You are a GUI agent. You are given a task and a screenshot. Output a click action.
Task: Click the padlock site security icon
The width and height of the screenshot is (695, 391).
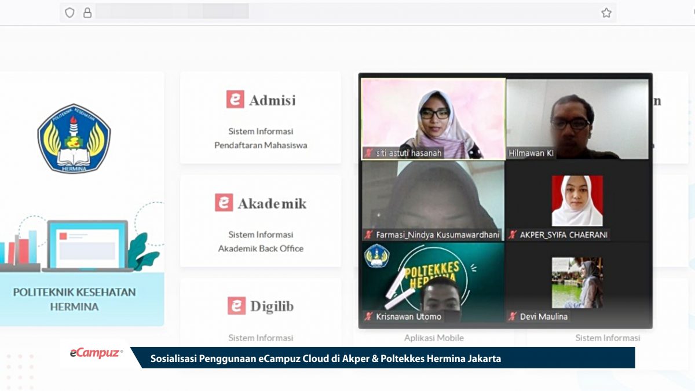pos(87,13)
